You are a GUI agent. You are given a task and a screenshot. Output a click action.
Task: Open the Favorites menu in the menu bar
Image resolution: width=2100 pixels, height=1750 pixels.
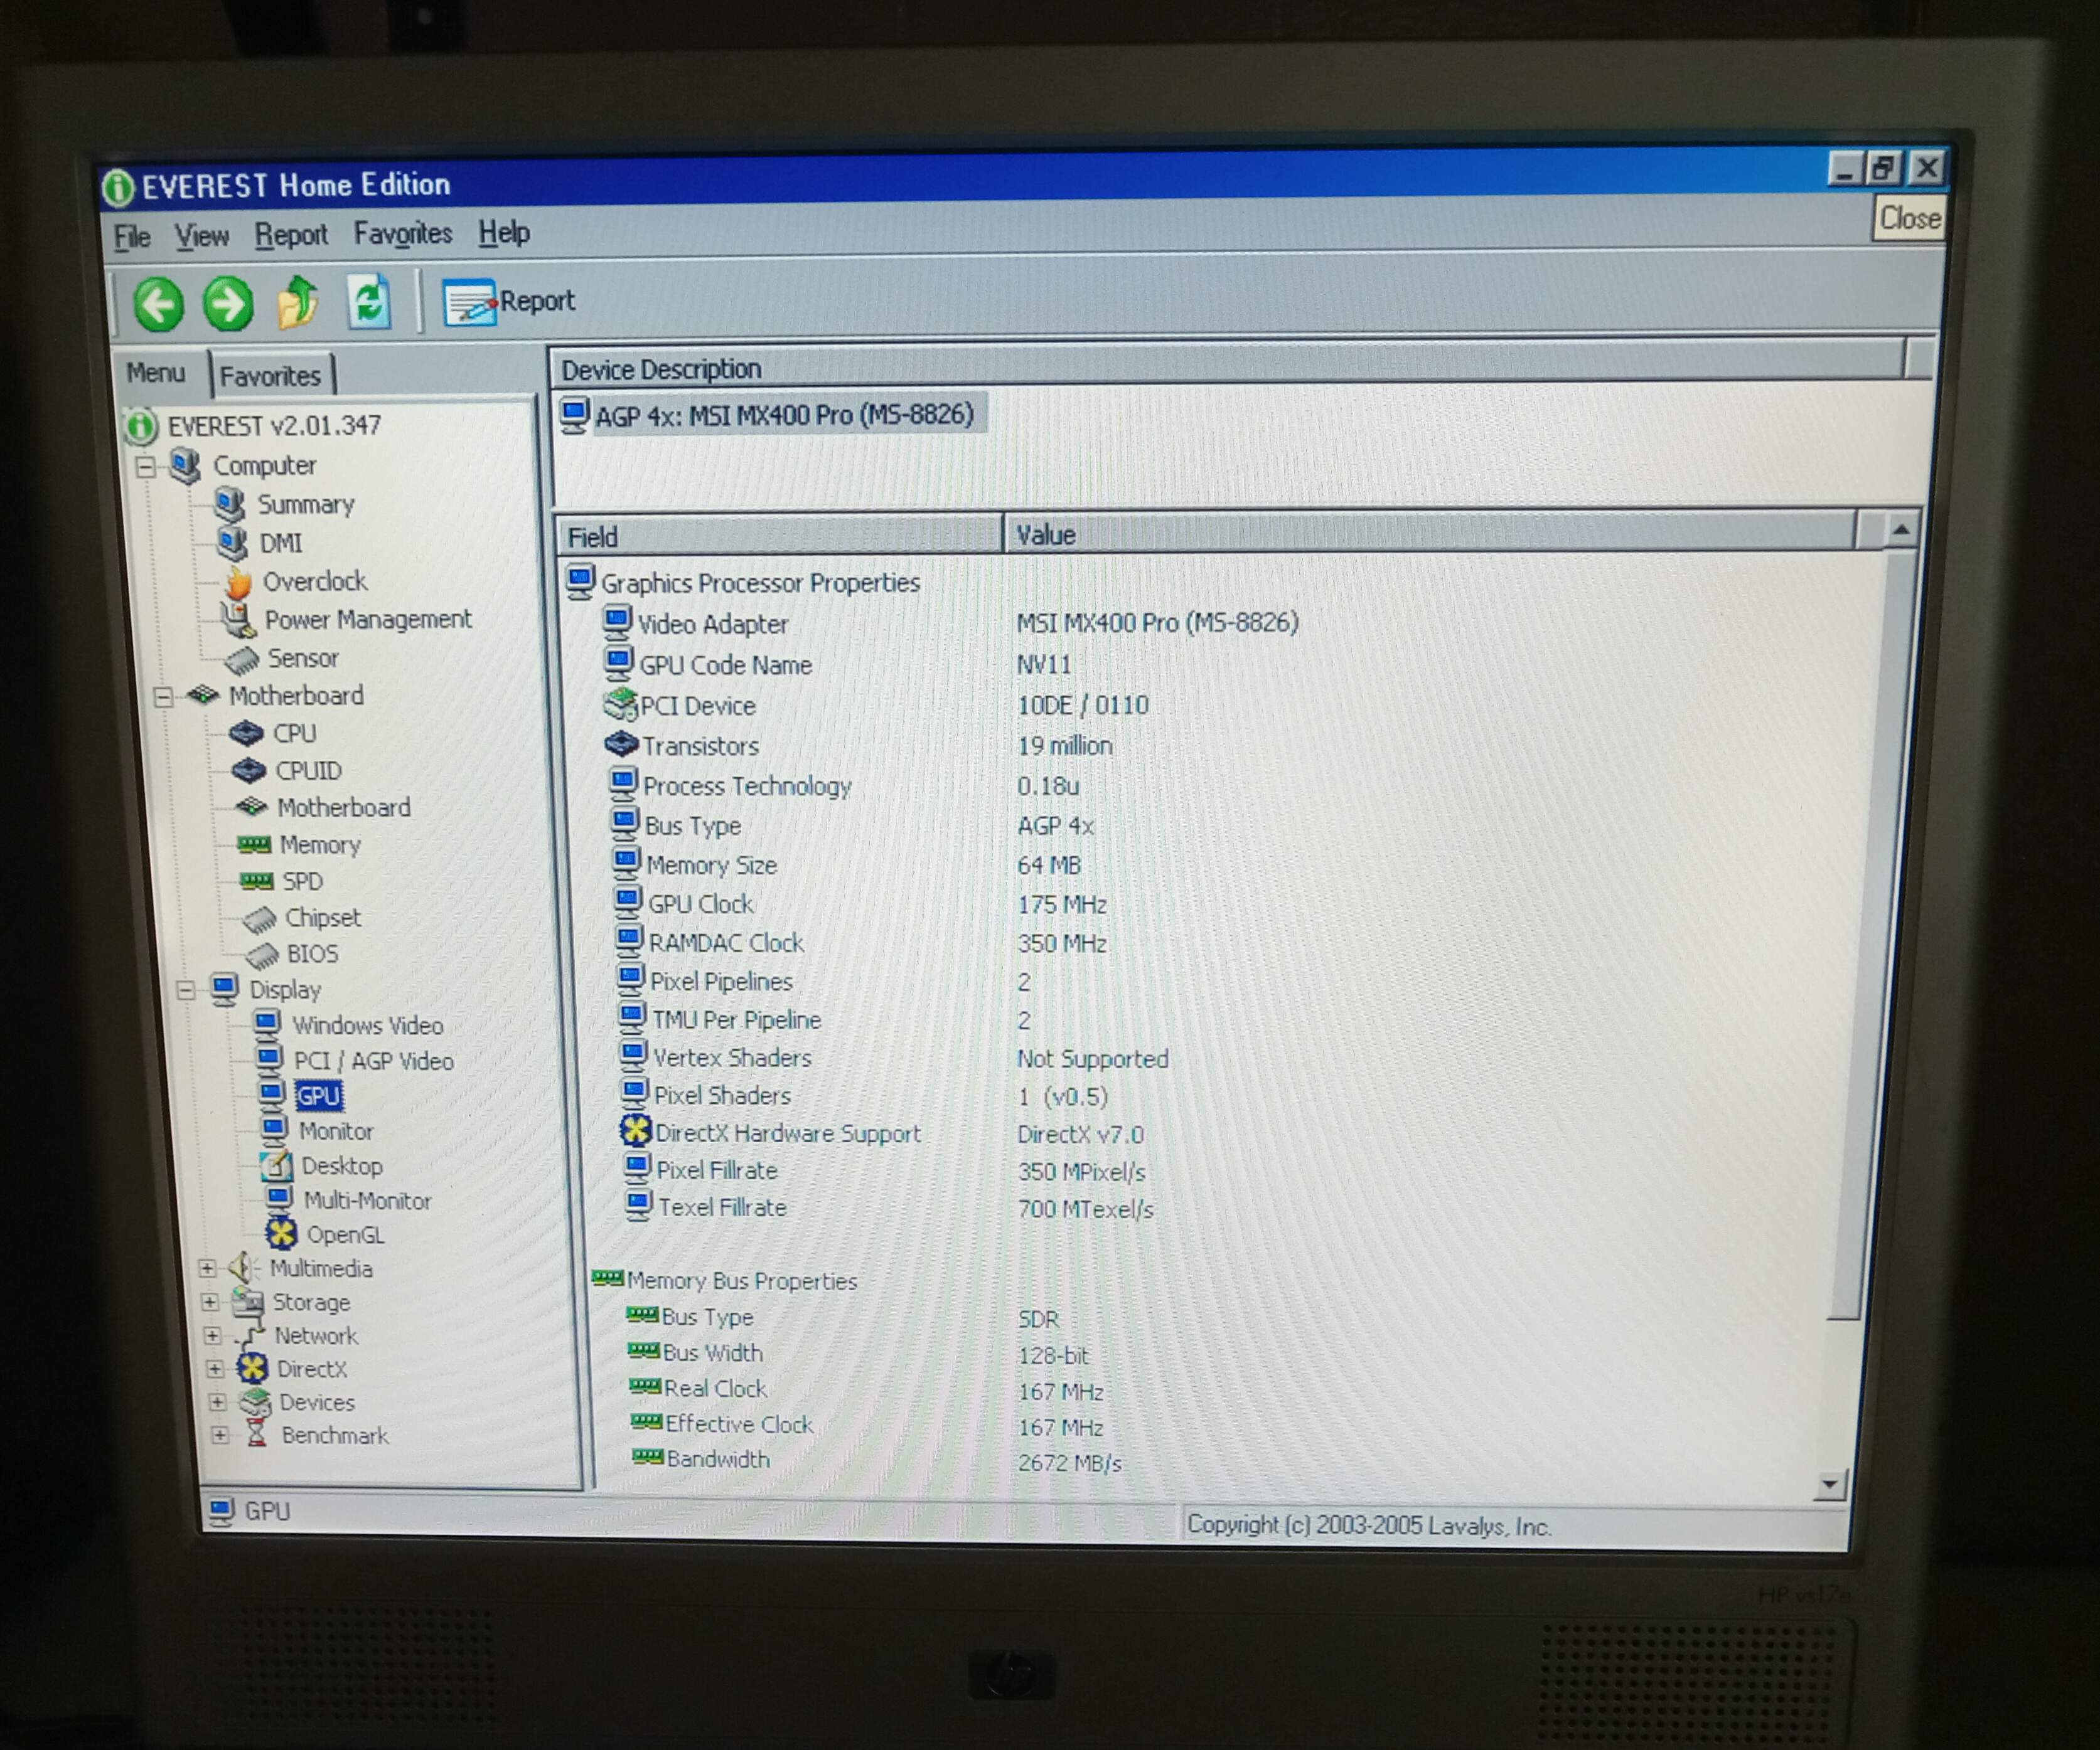(402, 234)
